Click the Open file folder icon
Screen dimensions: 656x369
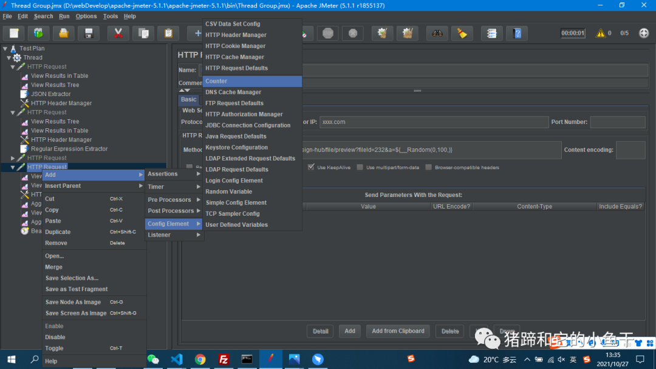(64, 33)
